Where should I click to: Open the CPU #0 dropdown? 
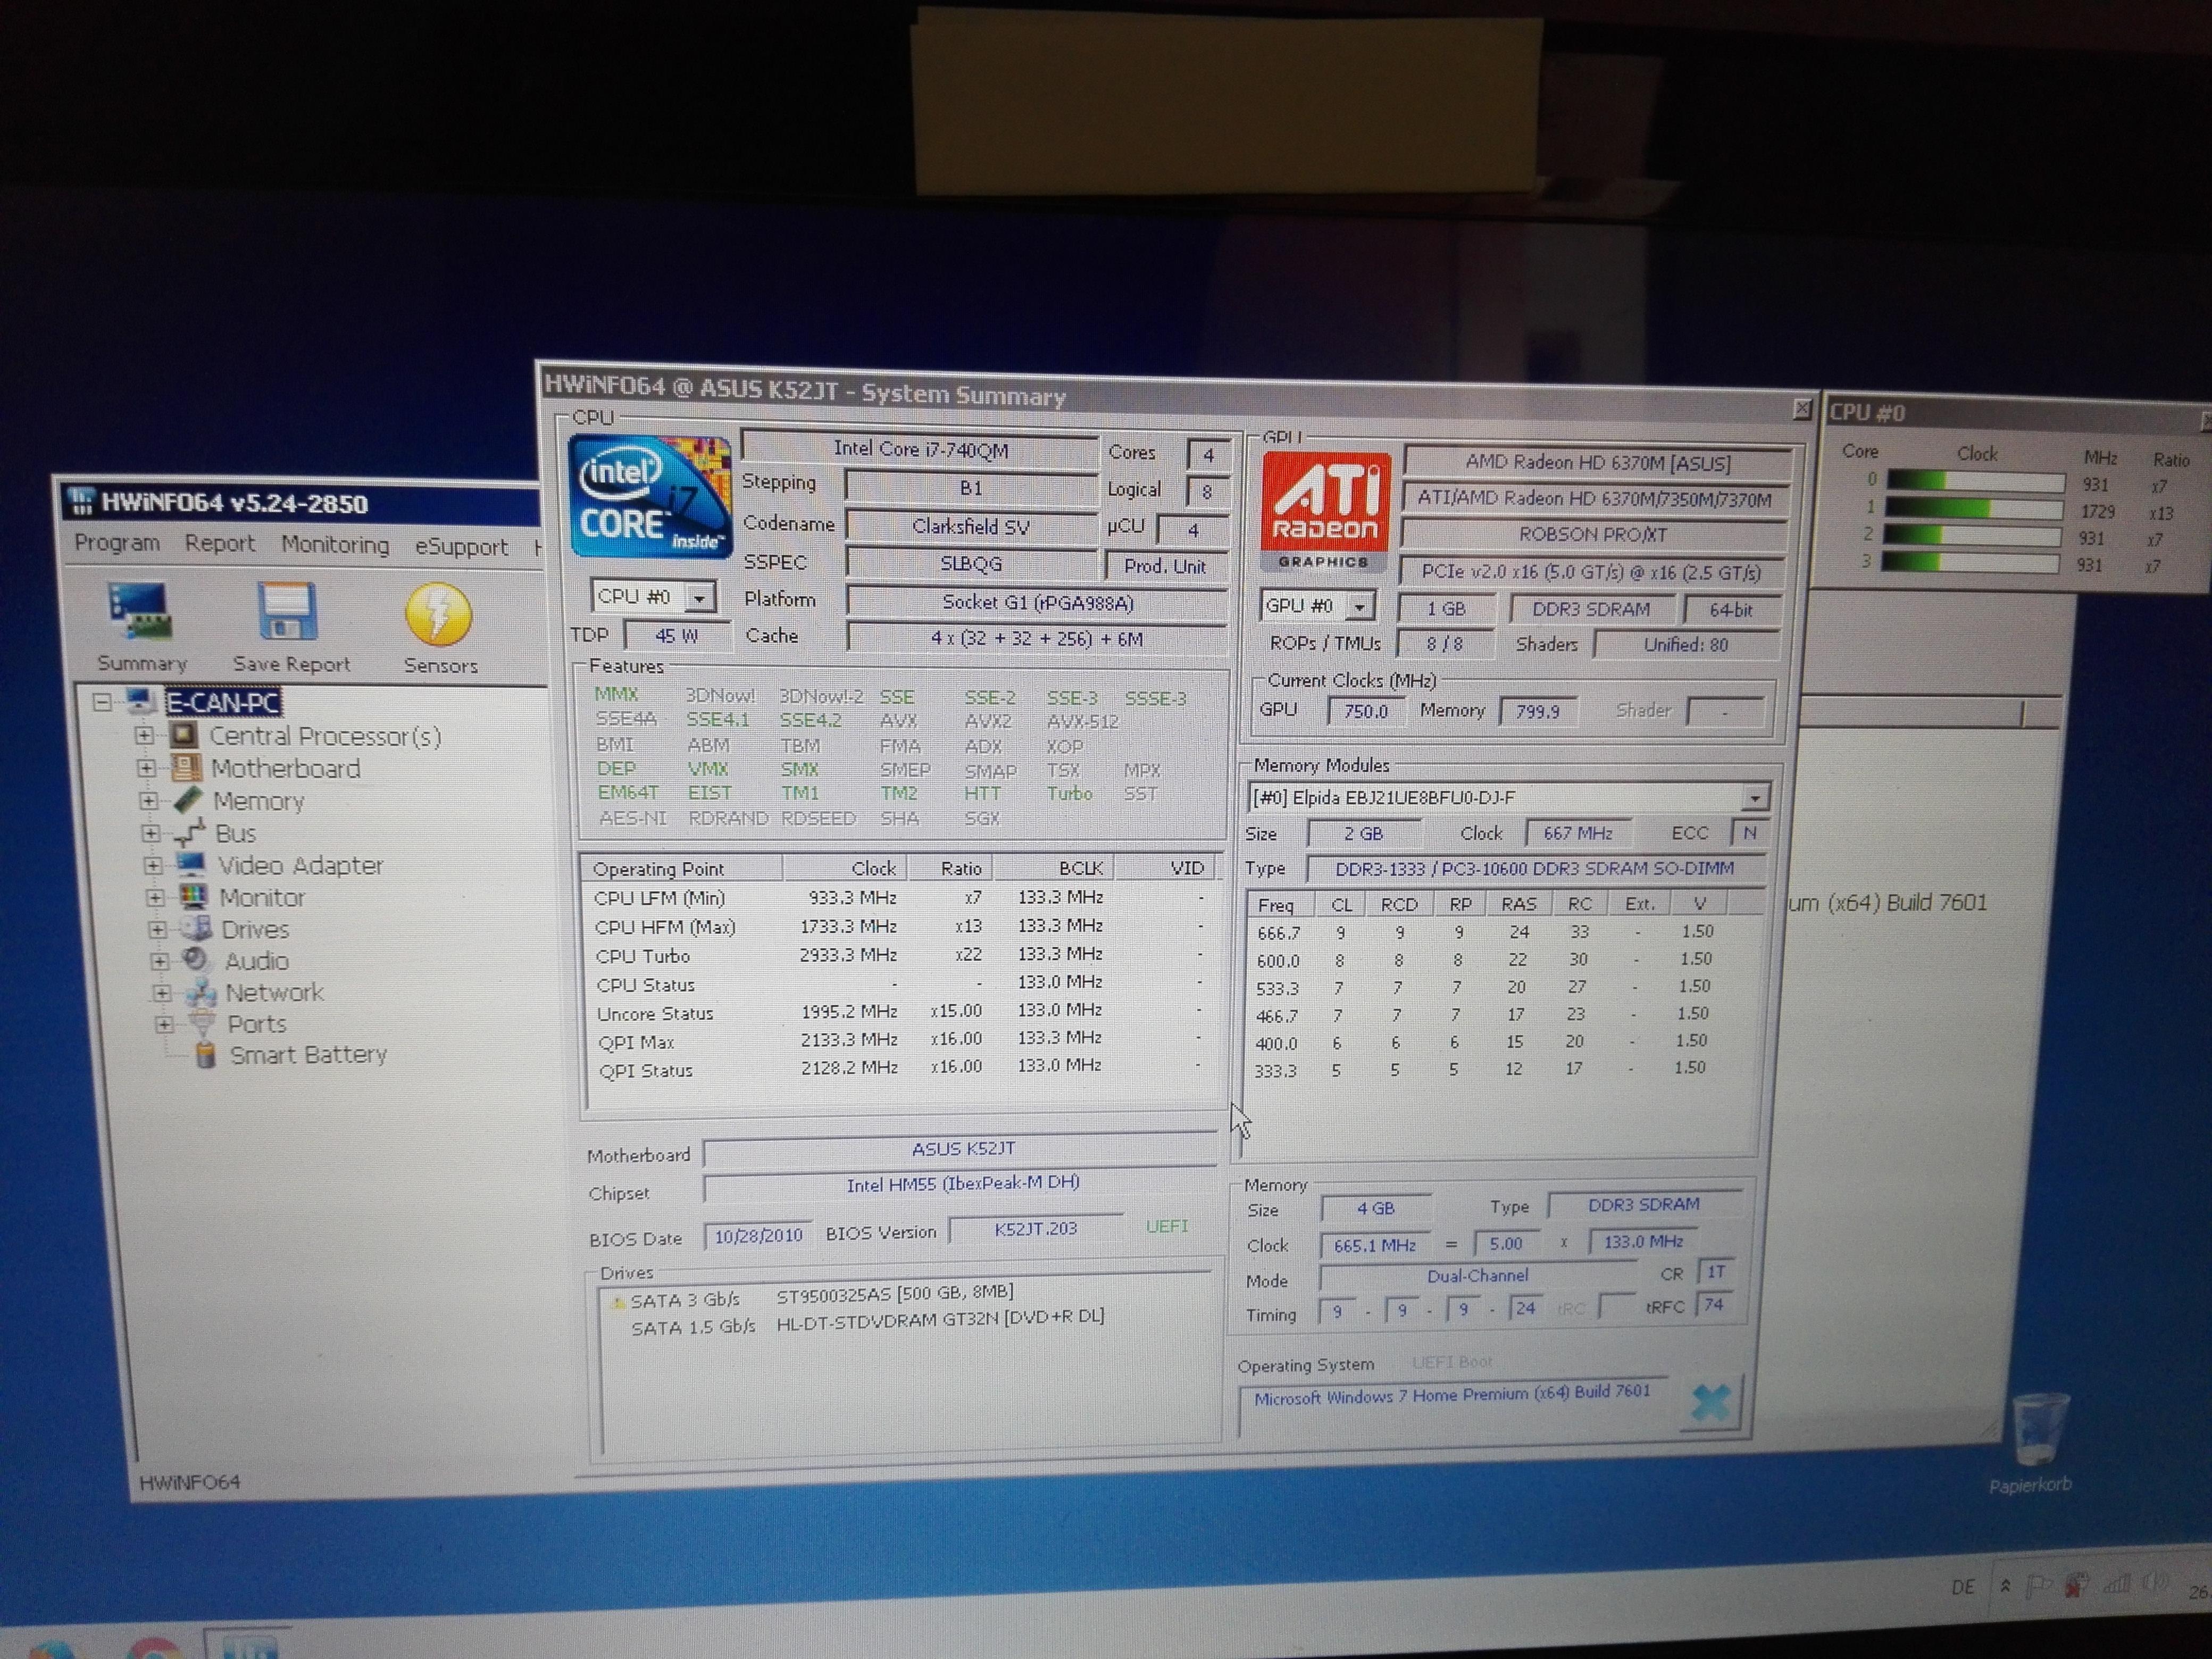(x=701, y=598)
